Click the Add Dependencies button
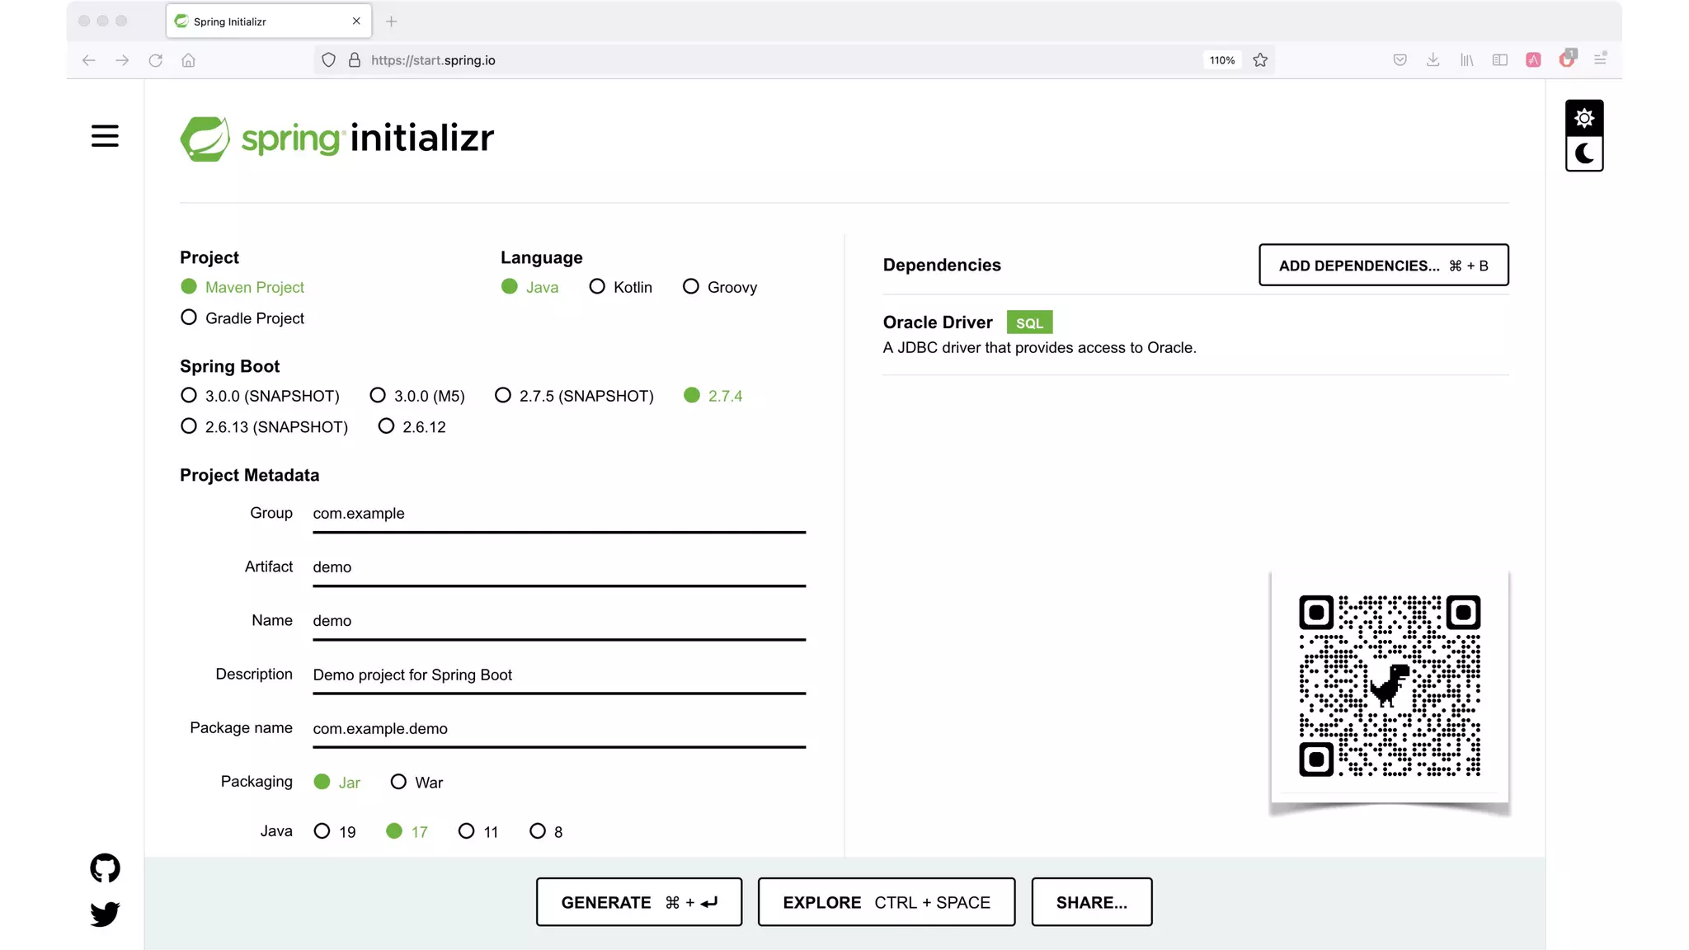This screenshot has height=950, width=1689. point(1383,266)
